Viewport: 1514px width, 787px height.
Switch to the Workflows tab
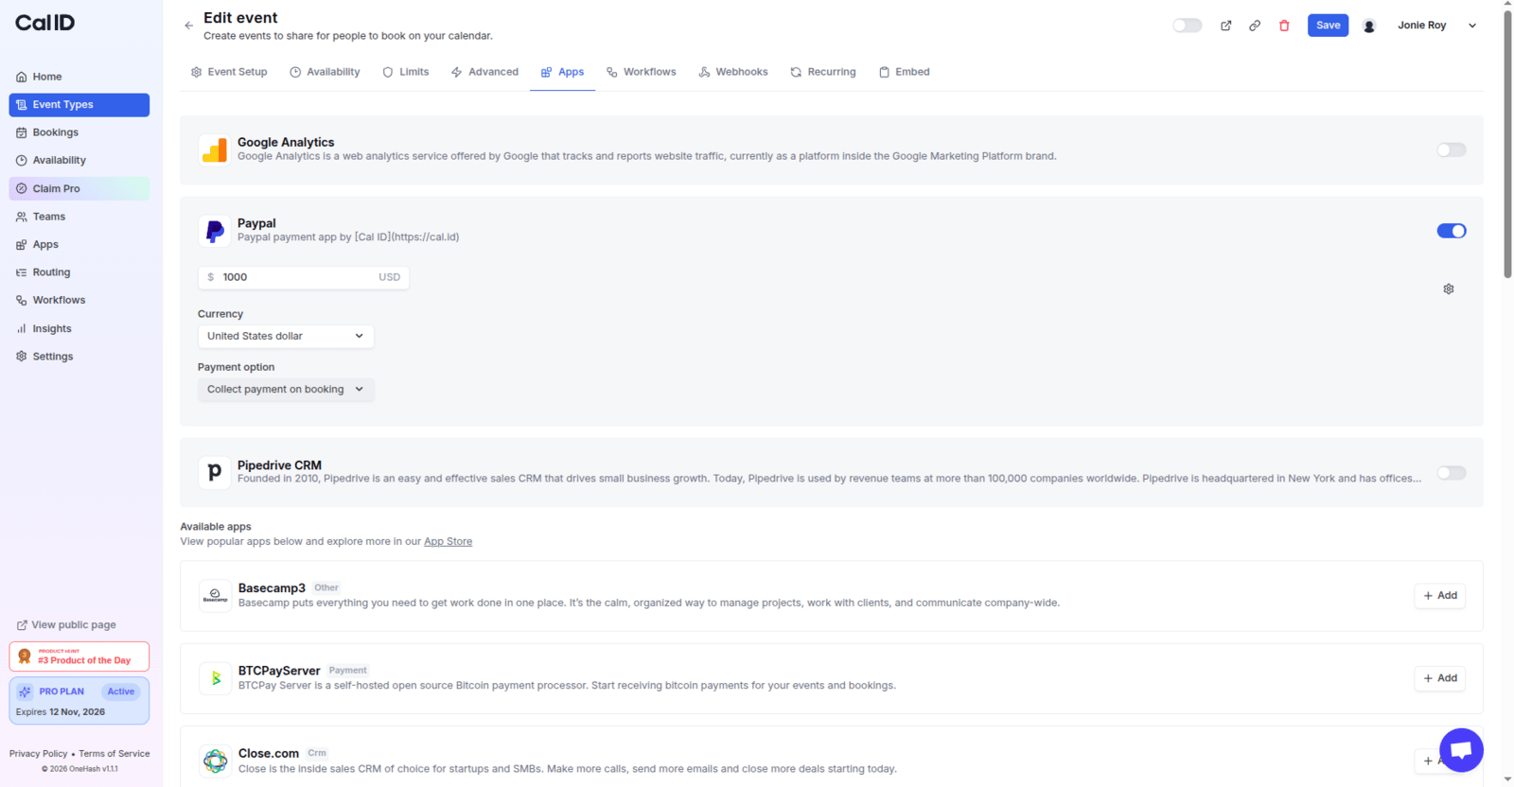pos(642,72)
